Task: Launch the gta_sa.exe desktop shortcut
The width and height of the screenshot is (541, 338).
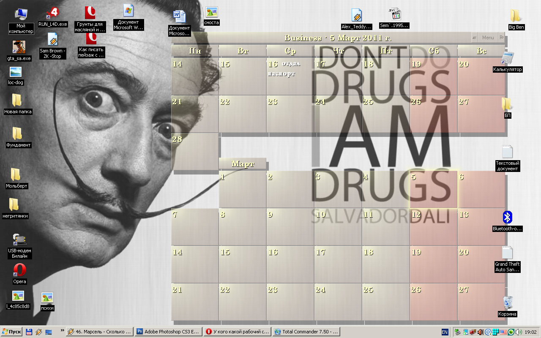Action: click(19, 47)
